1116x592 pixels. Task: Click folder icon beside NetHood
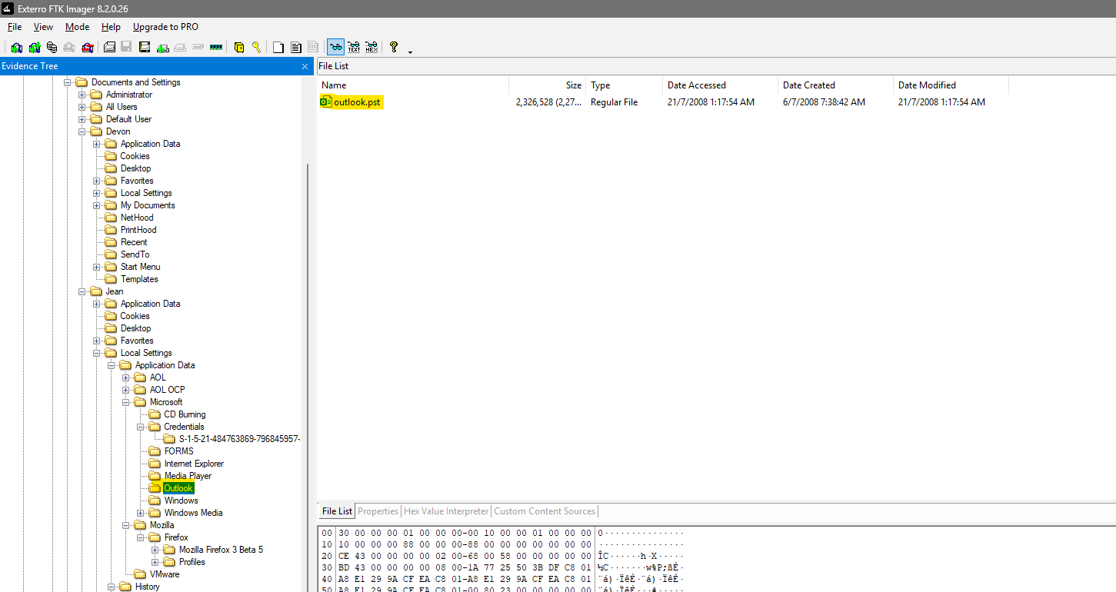(x=112, y=218)
